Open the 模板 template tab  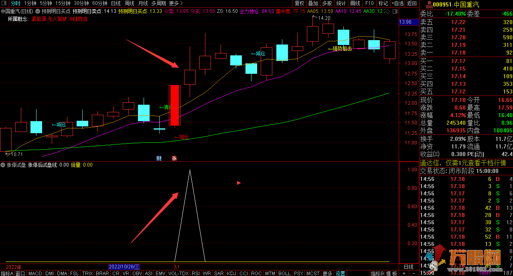tap(392, 273)
